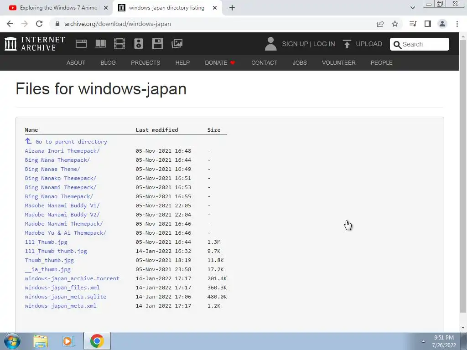Open the Images icon
This screenshot has height=350, width=467.
[177, 44]
